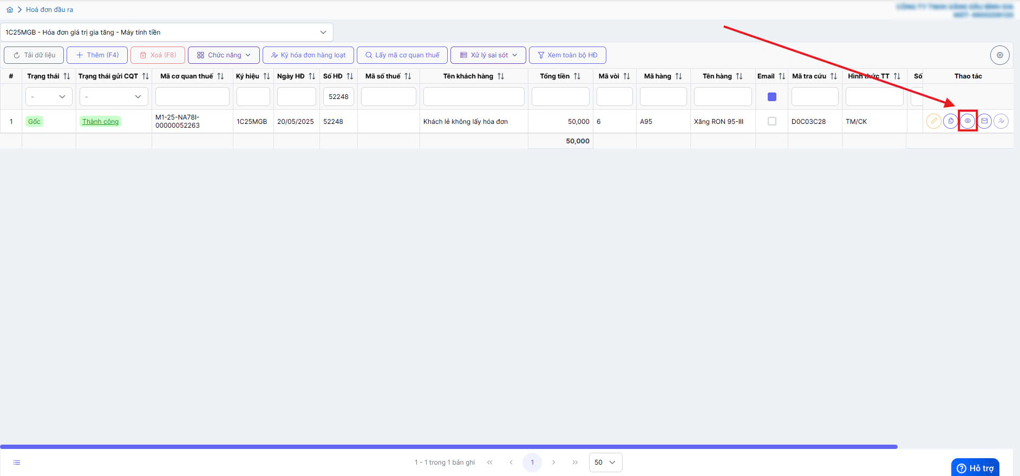1020x476 pixels.
Task: Go to last page of records
Action: [x=575, y=462]
